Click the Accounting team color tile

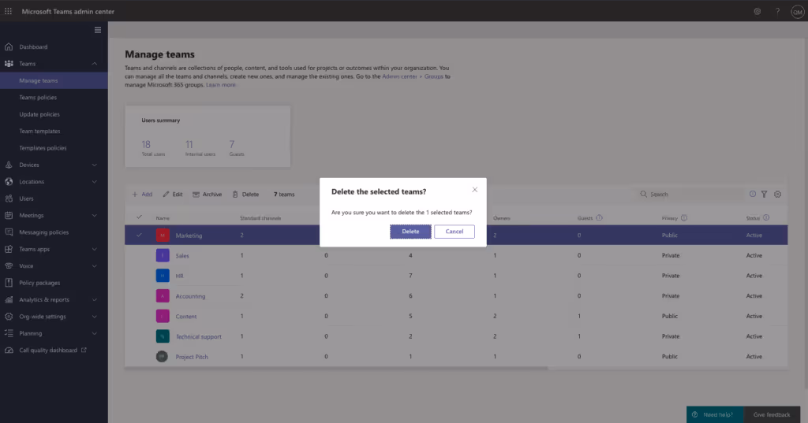click(163, 296)
